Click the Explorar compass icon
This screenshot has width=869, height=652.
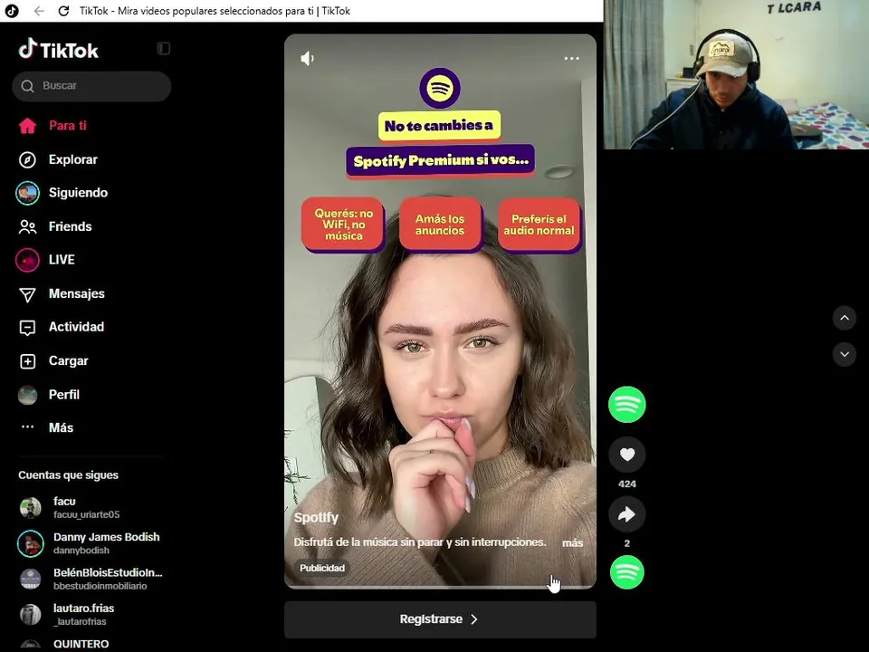pyautogui.click(x=27, y=159)
